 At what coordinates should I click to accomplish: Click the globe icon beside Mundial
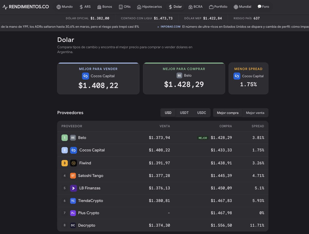tap(236, 7)
